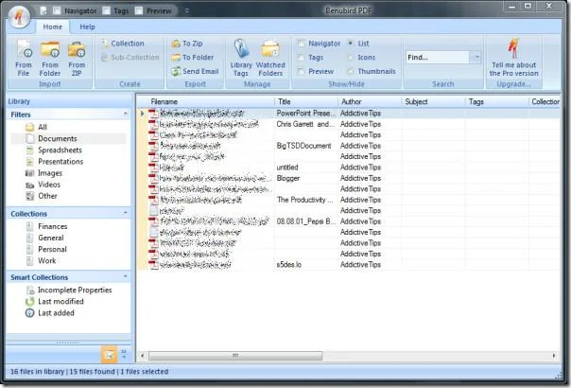
Task: Select the Thumbnails view radio button
Action: click(x=351, y=72)
